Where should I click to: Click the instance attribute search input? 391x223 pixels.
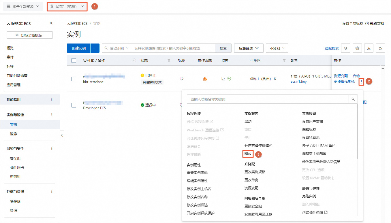pos(173,48)
